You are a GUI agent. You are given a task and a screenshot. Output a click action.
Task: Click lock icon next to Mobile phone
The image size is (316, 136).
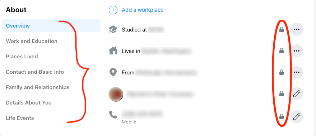[282, 117]
